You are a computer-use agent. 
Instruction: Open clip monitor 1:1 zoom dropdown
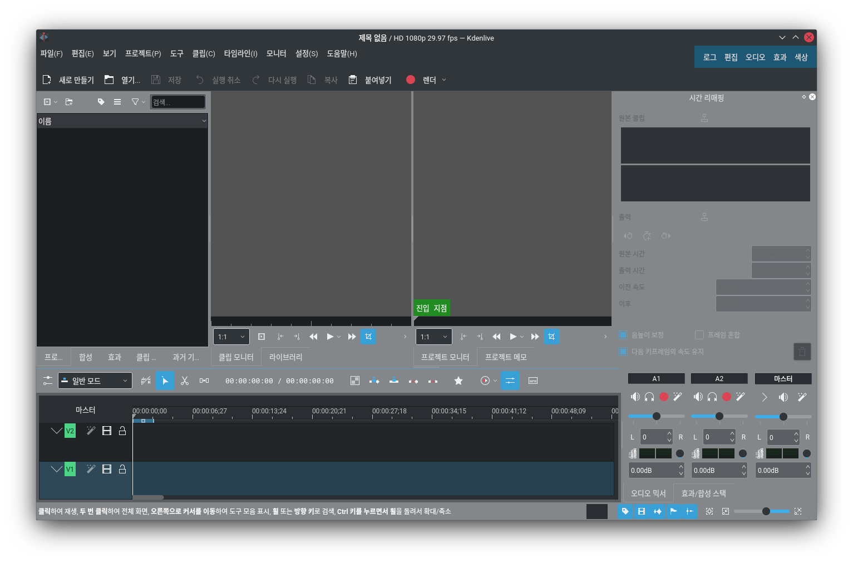tap(231, 337)
